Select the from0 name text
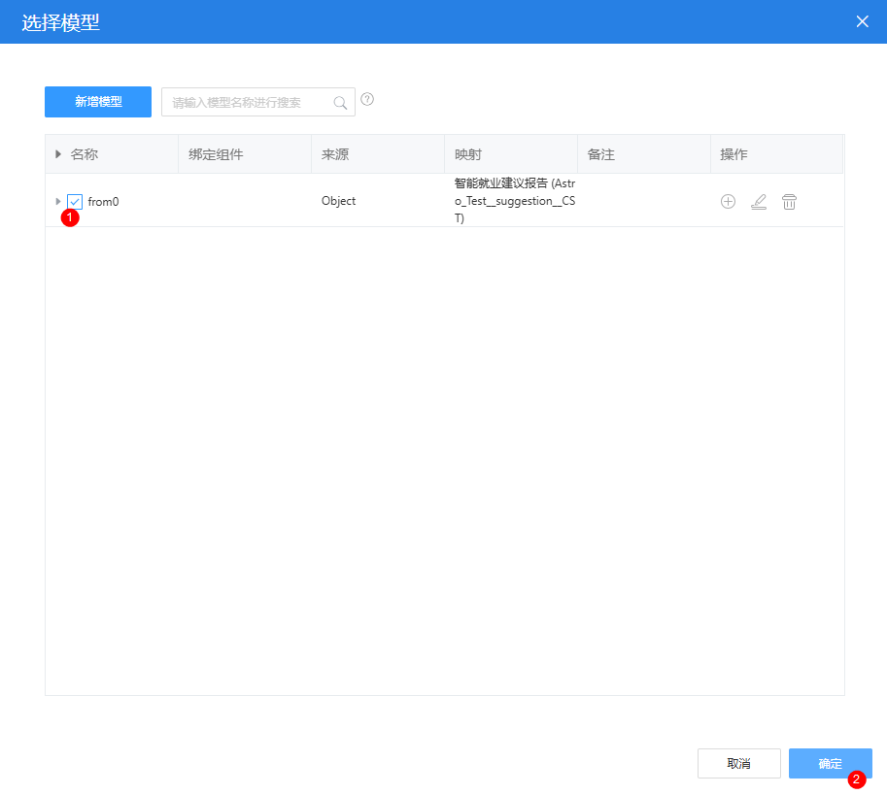 coord(104,202)
